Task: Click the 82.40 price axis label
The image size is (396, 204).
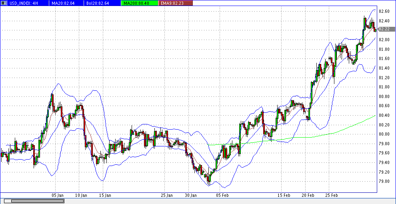Action: click(384, 21)
